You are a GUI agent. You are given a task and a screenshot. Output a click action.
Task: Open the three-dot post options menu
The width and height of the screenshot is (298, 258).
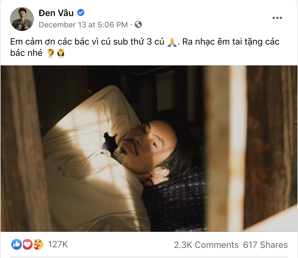[x=277, y=18]
